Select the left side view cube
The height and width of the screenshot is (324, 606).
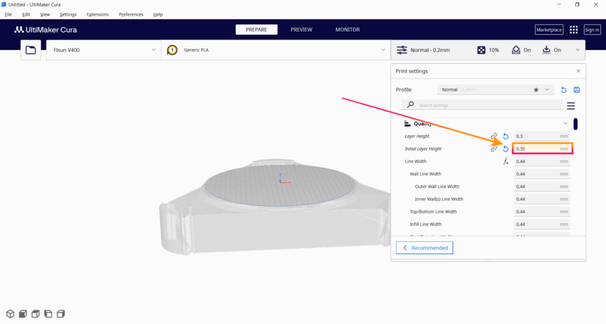(49, 314)
